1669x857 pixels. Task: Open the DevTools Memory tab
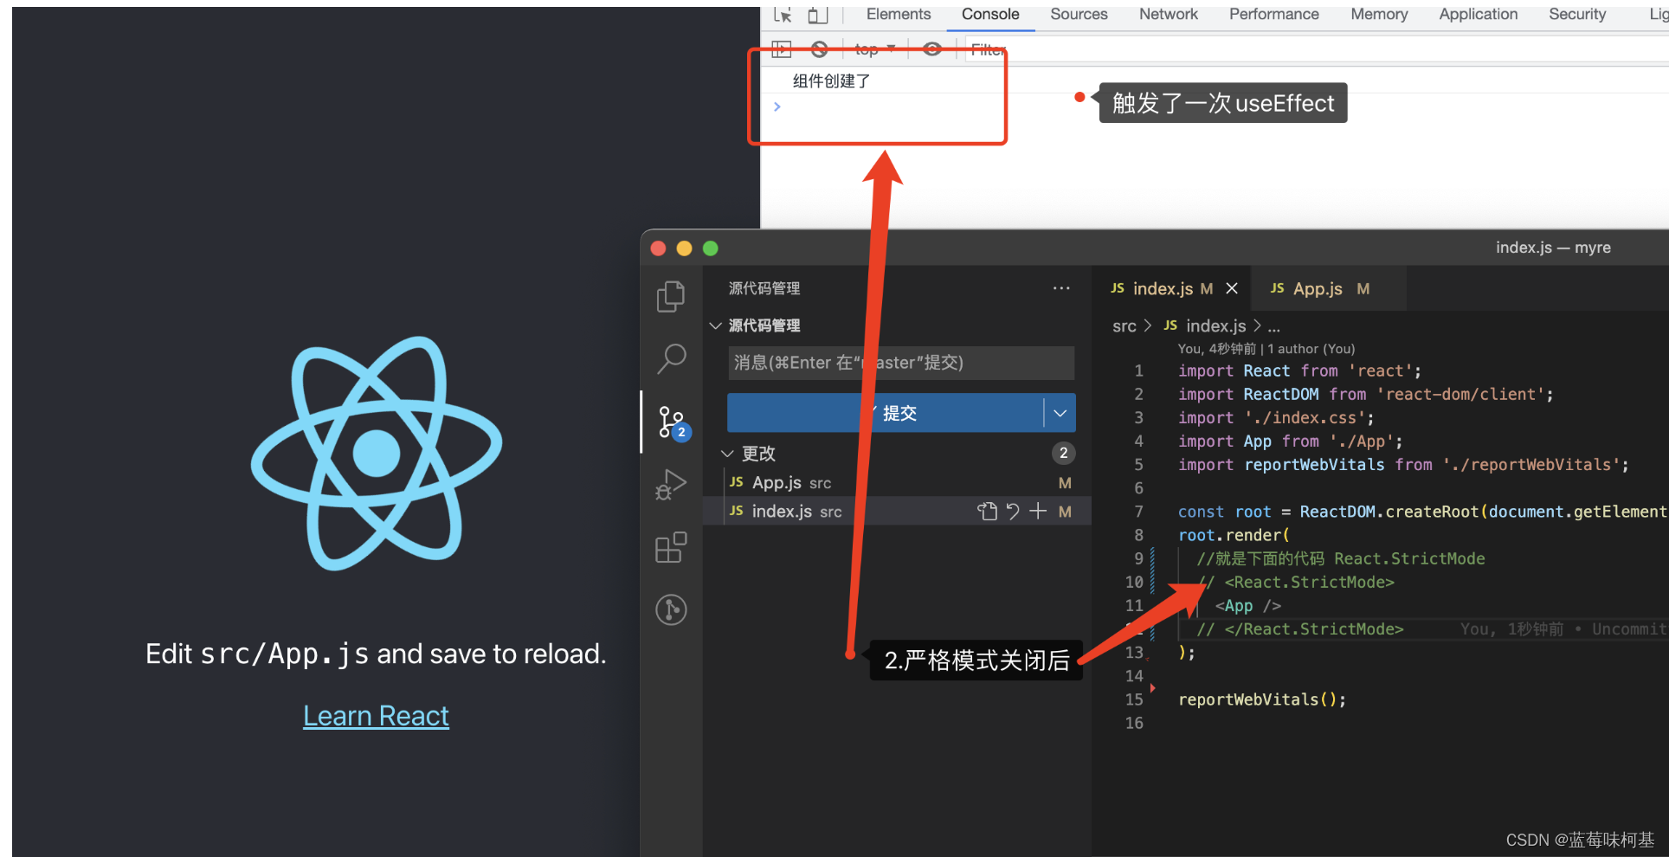click(x=1379, y=15)
